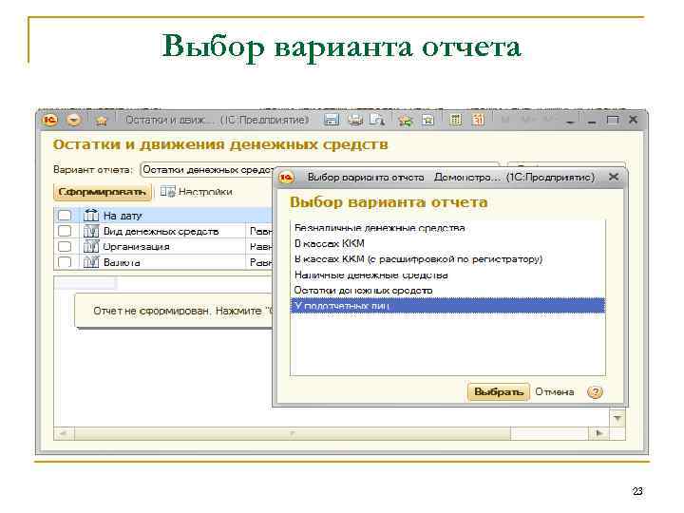Select the На дату row text

tap(123, 216)
